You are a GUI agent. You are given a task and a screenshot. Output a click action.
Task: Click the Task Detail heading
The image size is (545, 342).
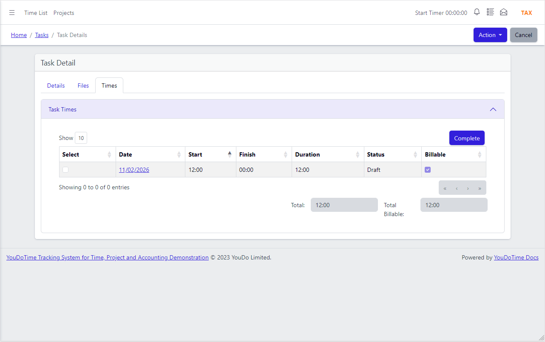pos(58,63)
